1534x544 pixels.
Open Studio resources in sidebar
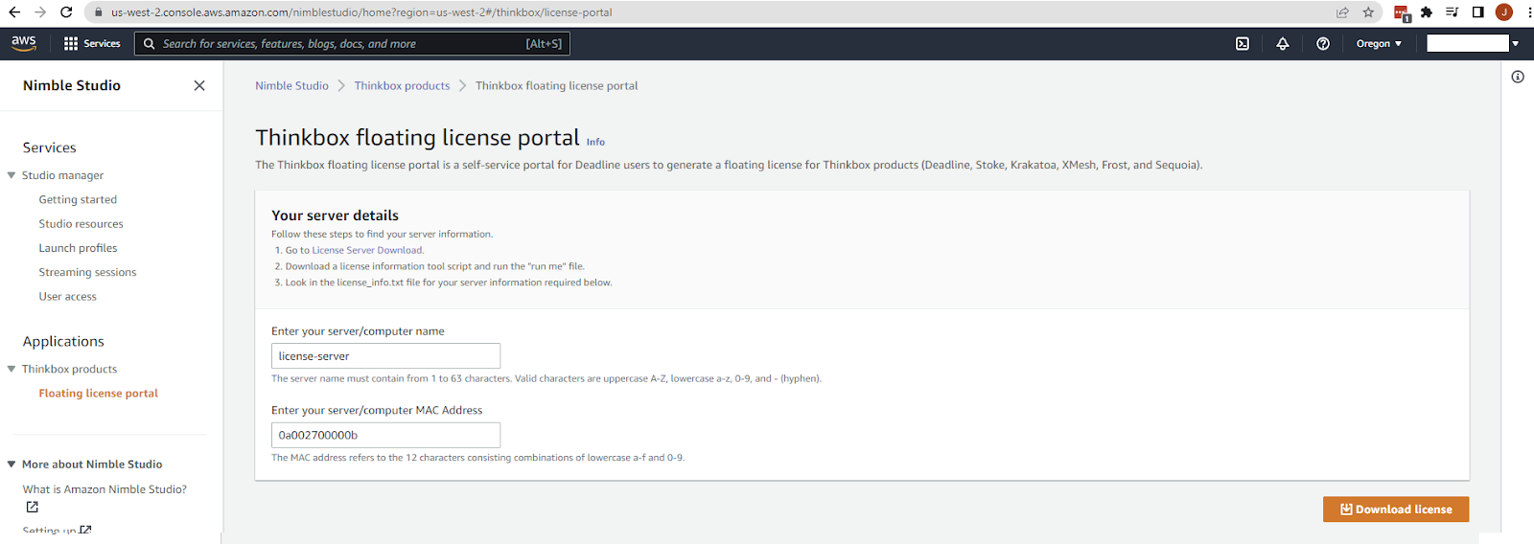(81, 223)
